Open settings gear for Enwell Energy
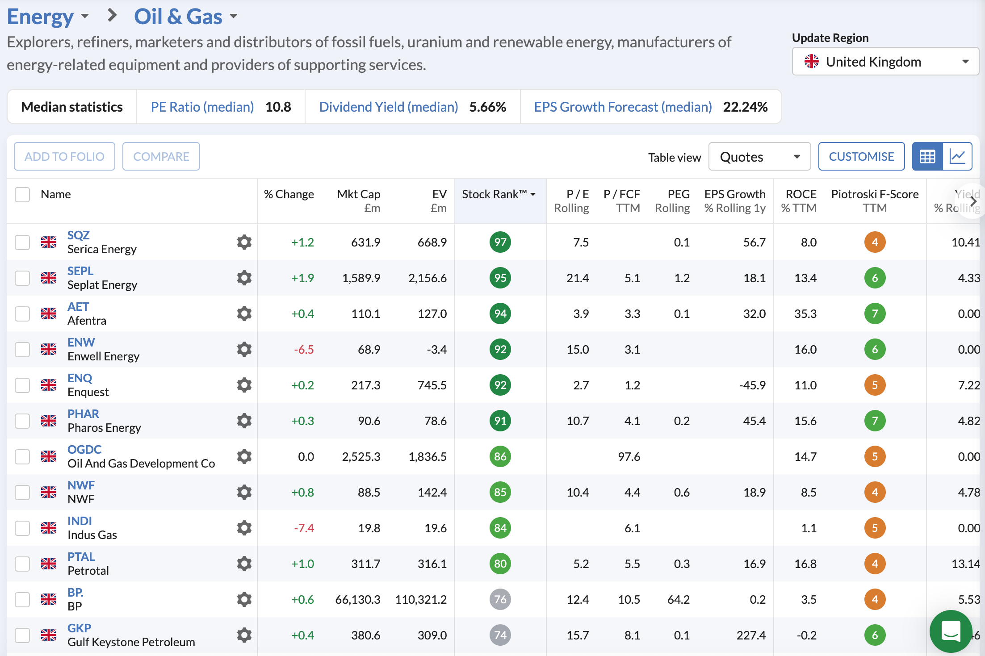This screenshot has width=985, height=656. pos(244,349)
